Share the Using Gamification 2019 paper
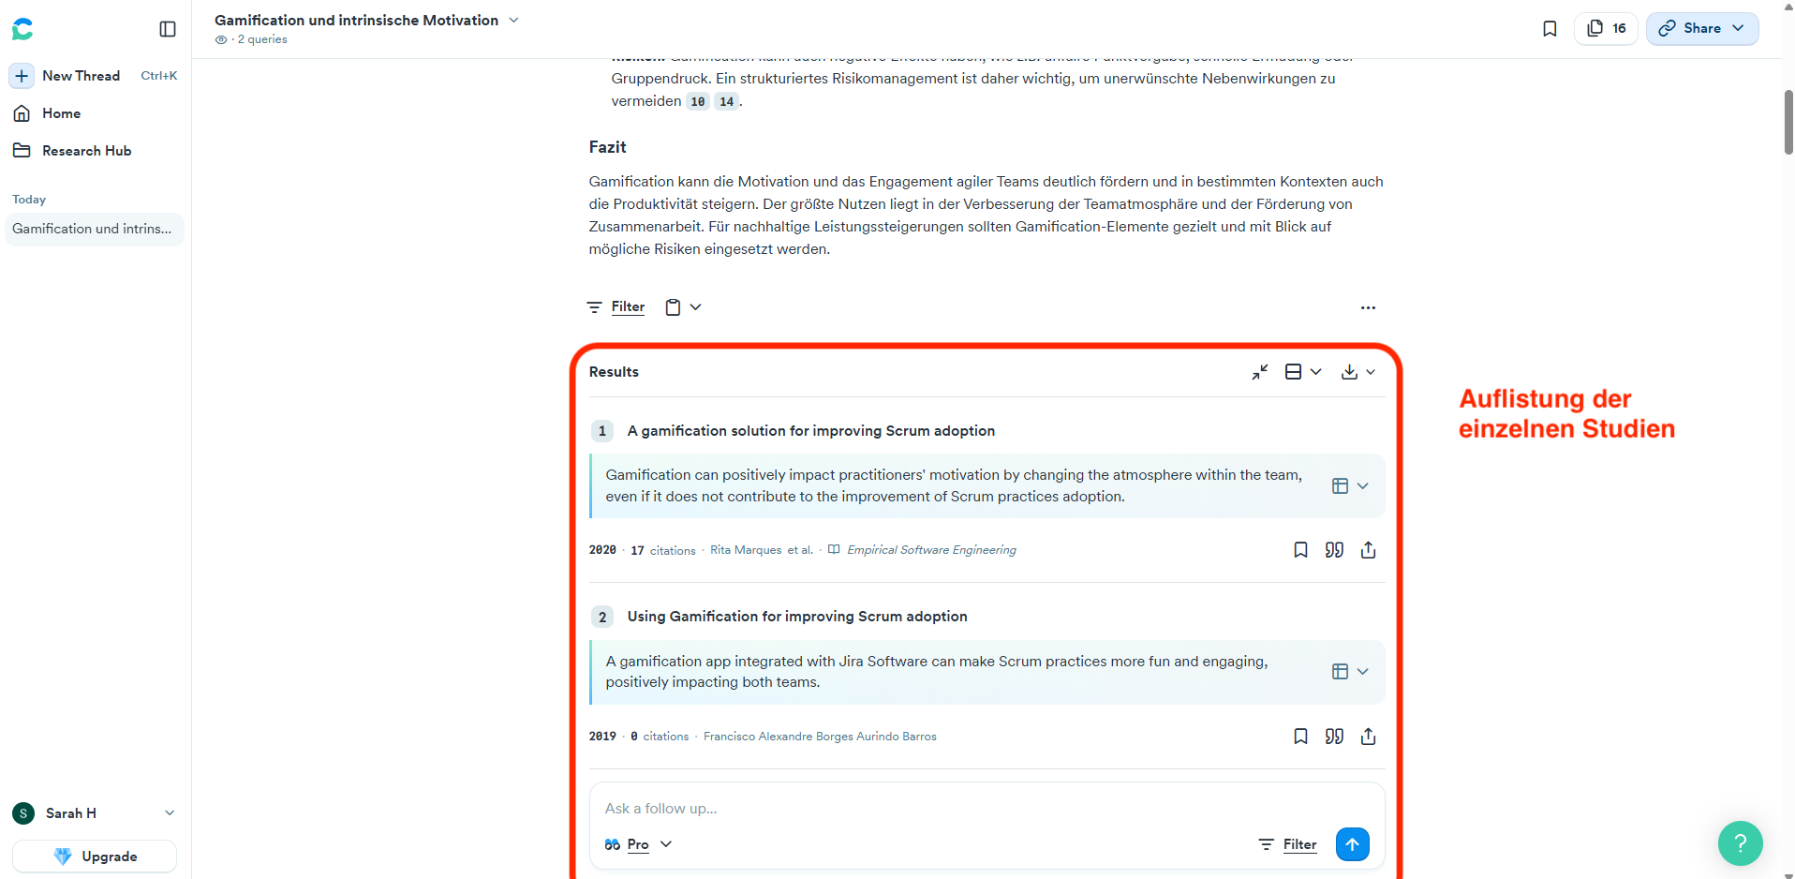The height and width of the screenshot is (879, 1795). point(1368,737)
